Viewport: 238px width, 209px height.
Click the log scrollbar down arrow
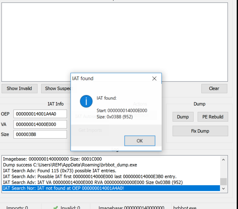(x=223, y=188)
